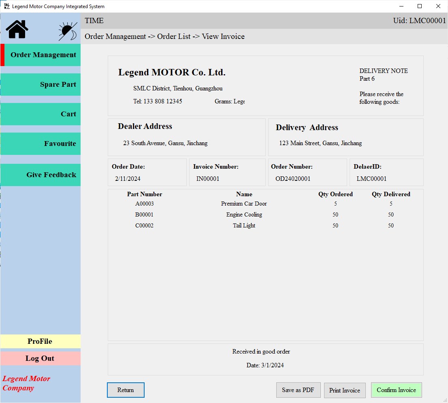This screenshot has height=403, width=448.
Task: Save the invoice as PDF
Action: (298, 390)
